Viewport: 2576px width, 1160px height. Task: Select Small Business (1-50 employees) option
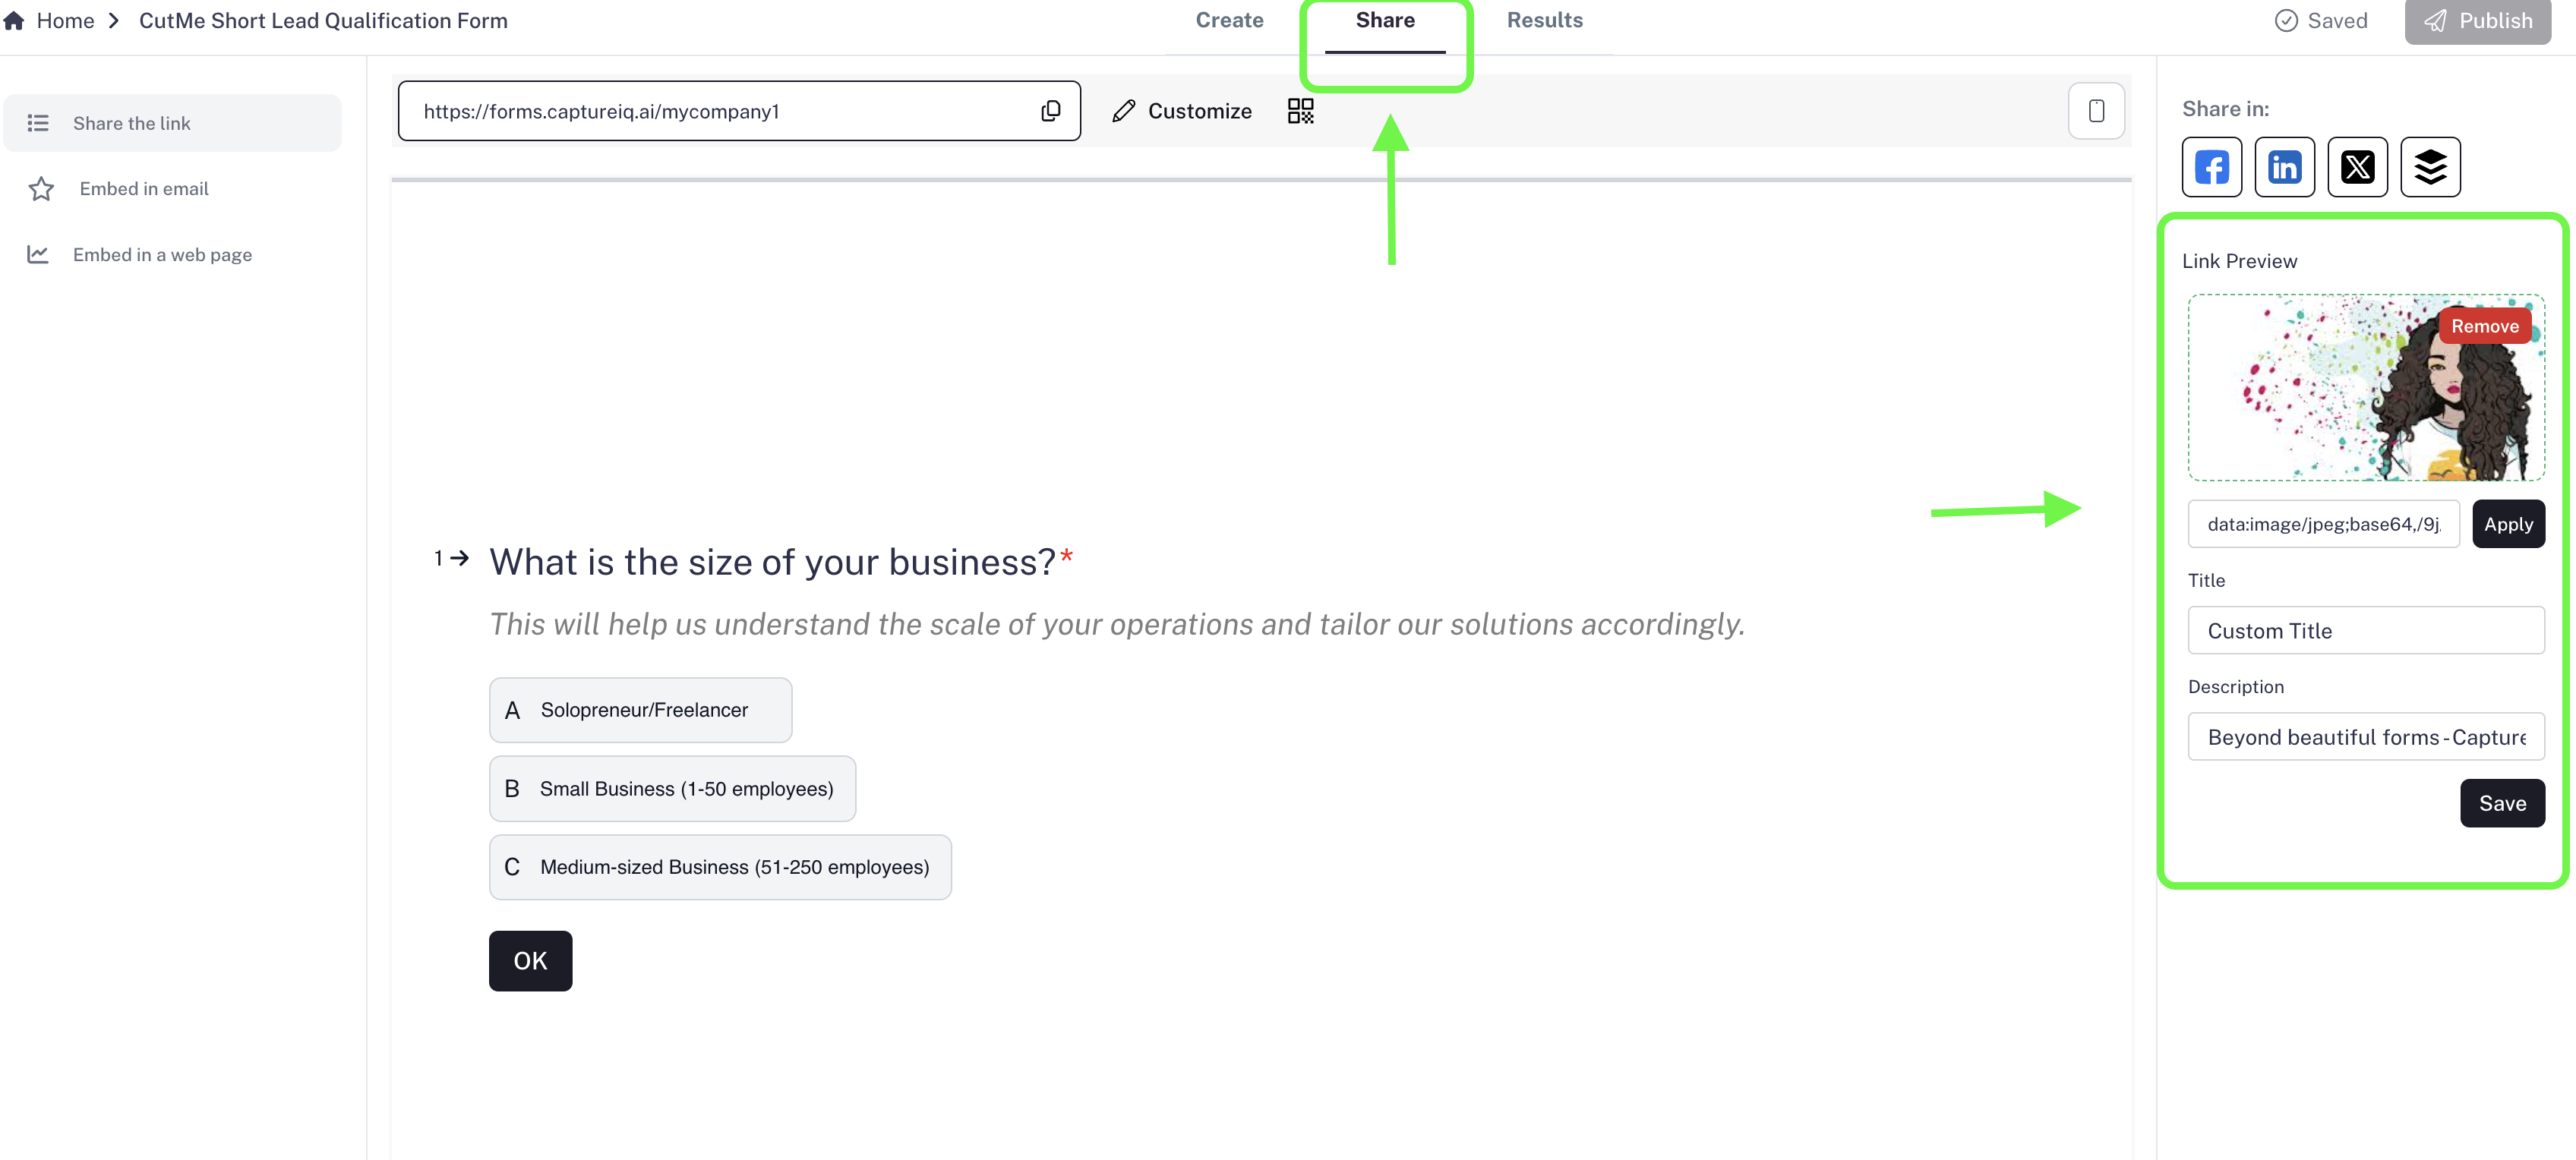coord(672,789)
